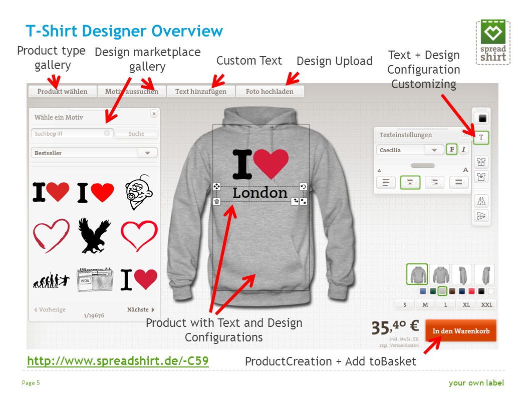Viewport: 530px width, 397px height.
Task: Open the Bestseller dropdown
Action: pyautogui.click(x=94, y=153)
